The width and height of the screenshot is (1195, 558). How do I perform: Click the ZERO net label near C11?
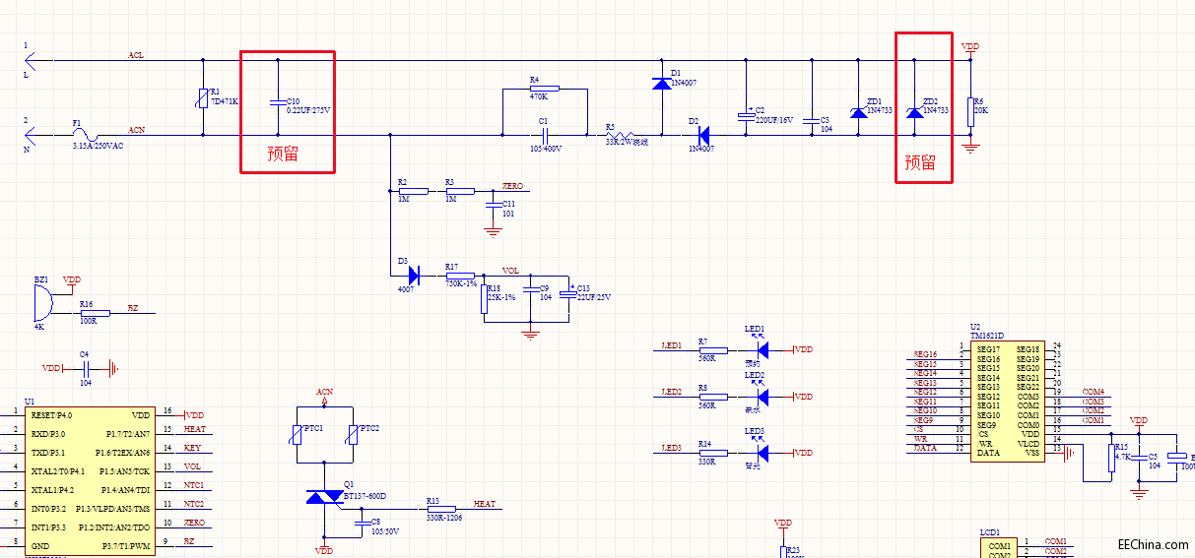(x=512, y=186)
